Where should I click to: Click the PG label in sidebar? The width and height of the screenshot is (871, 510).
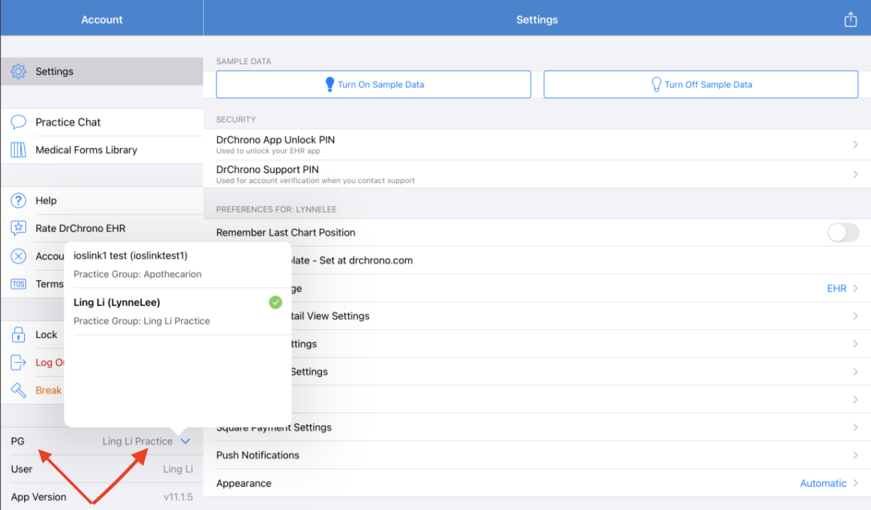[x=17, y=441]
